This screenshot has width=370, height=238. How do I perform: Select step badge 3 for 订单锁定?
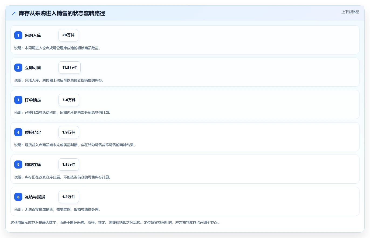point(18,100)
